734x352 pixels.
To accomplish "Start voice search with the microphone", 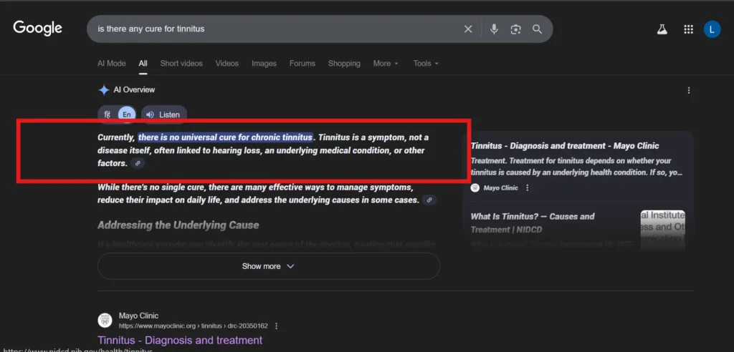I will 494,29.
